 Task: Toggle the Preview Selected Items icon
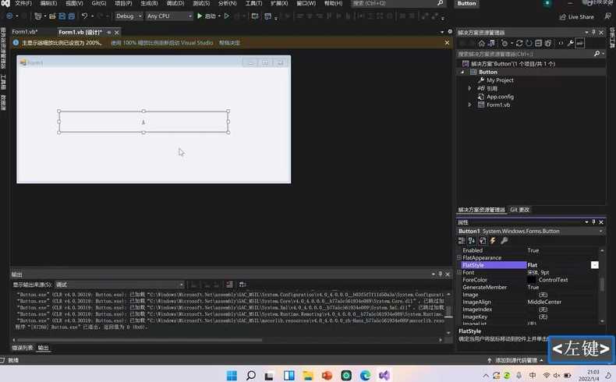click(x=580, y=43)
